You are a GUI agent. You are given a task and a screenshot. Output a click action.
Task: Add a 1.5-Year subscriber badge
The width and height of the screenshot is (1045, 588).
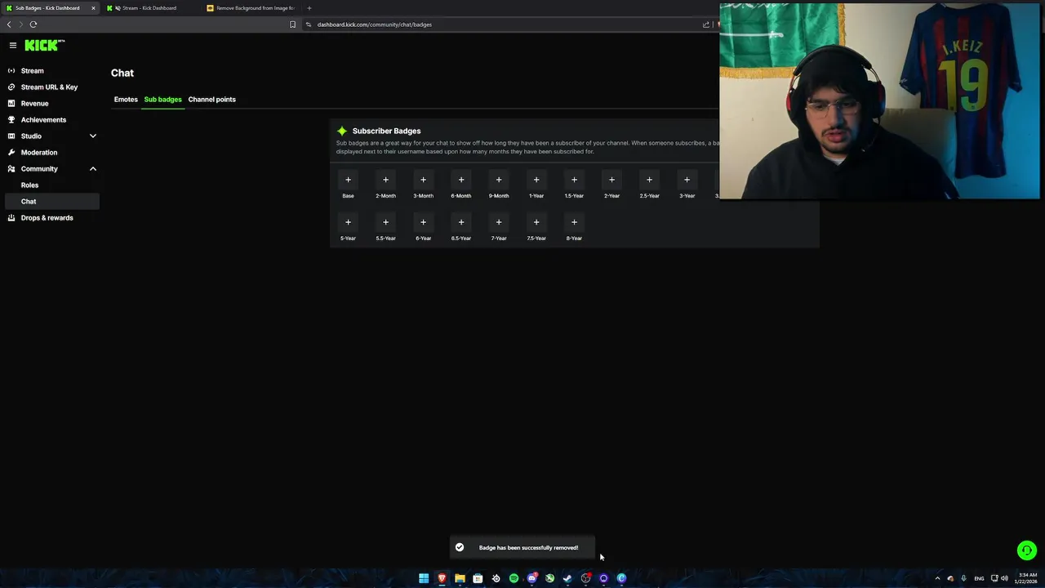click(x=574, y=180)
